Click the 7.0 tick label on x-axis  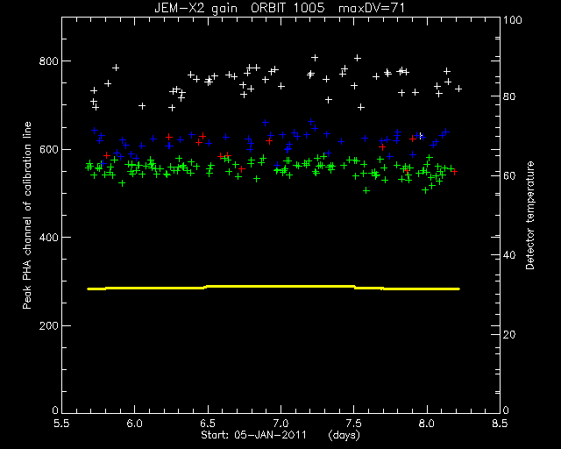[x=280, y=424]
